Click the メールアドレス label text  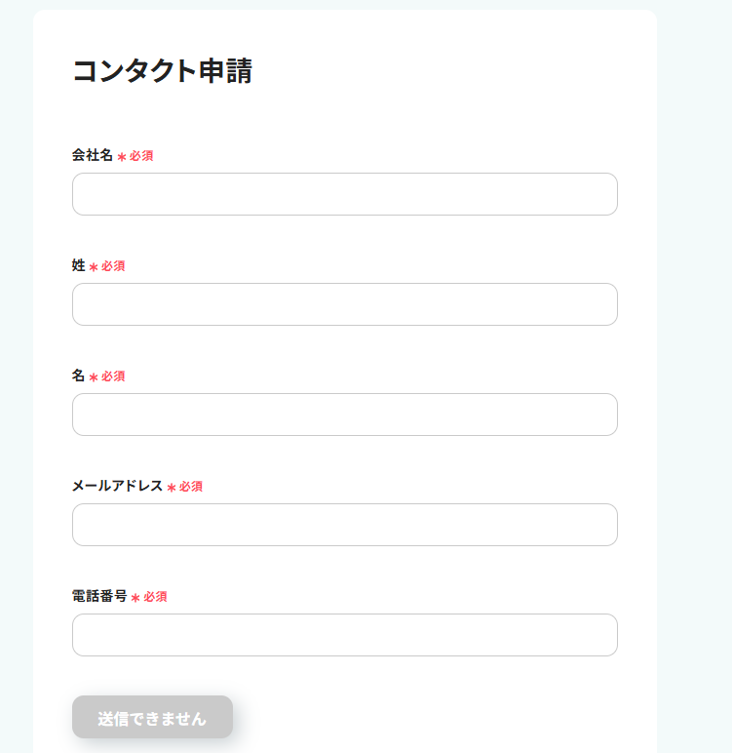click(x=117, y=486)
